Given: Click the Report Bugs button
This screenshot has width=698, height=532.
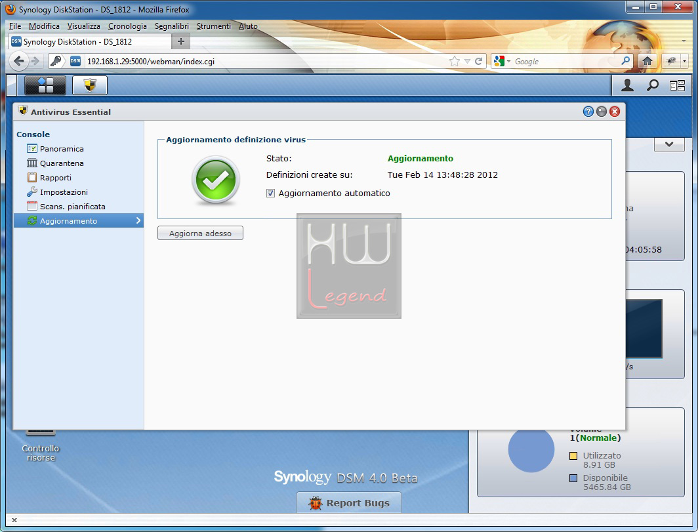Looking at the screenshot, I should [349, 502].
